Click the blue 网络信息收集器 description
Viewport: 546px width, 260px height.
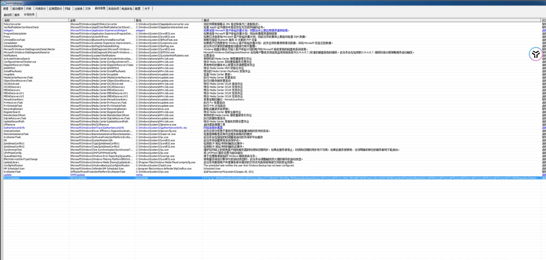213,128
